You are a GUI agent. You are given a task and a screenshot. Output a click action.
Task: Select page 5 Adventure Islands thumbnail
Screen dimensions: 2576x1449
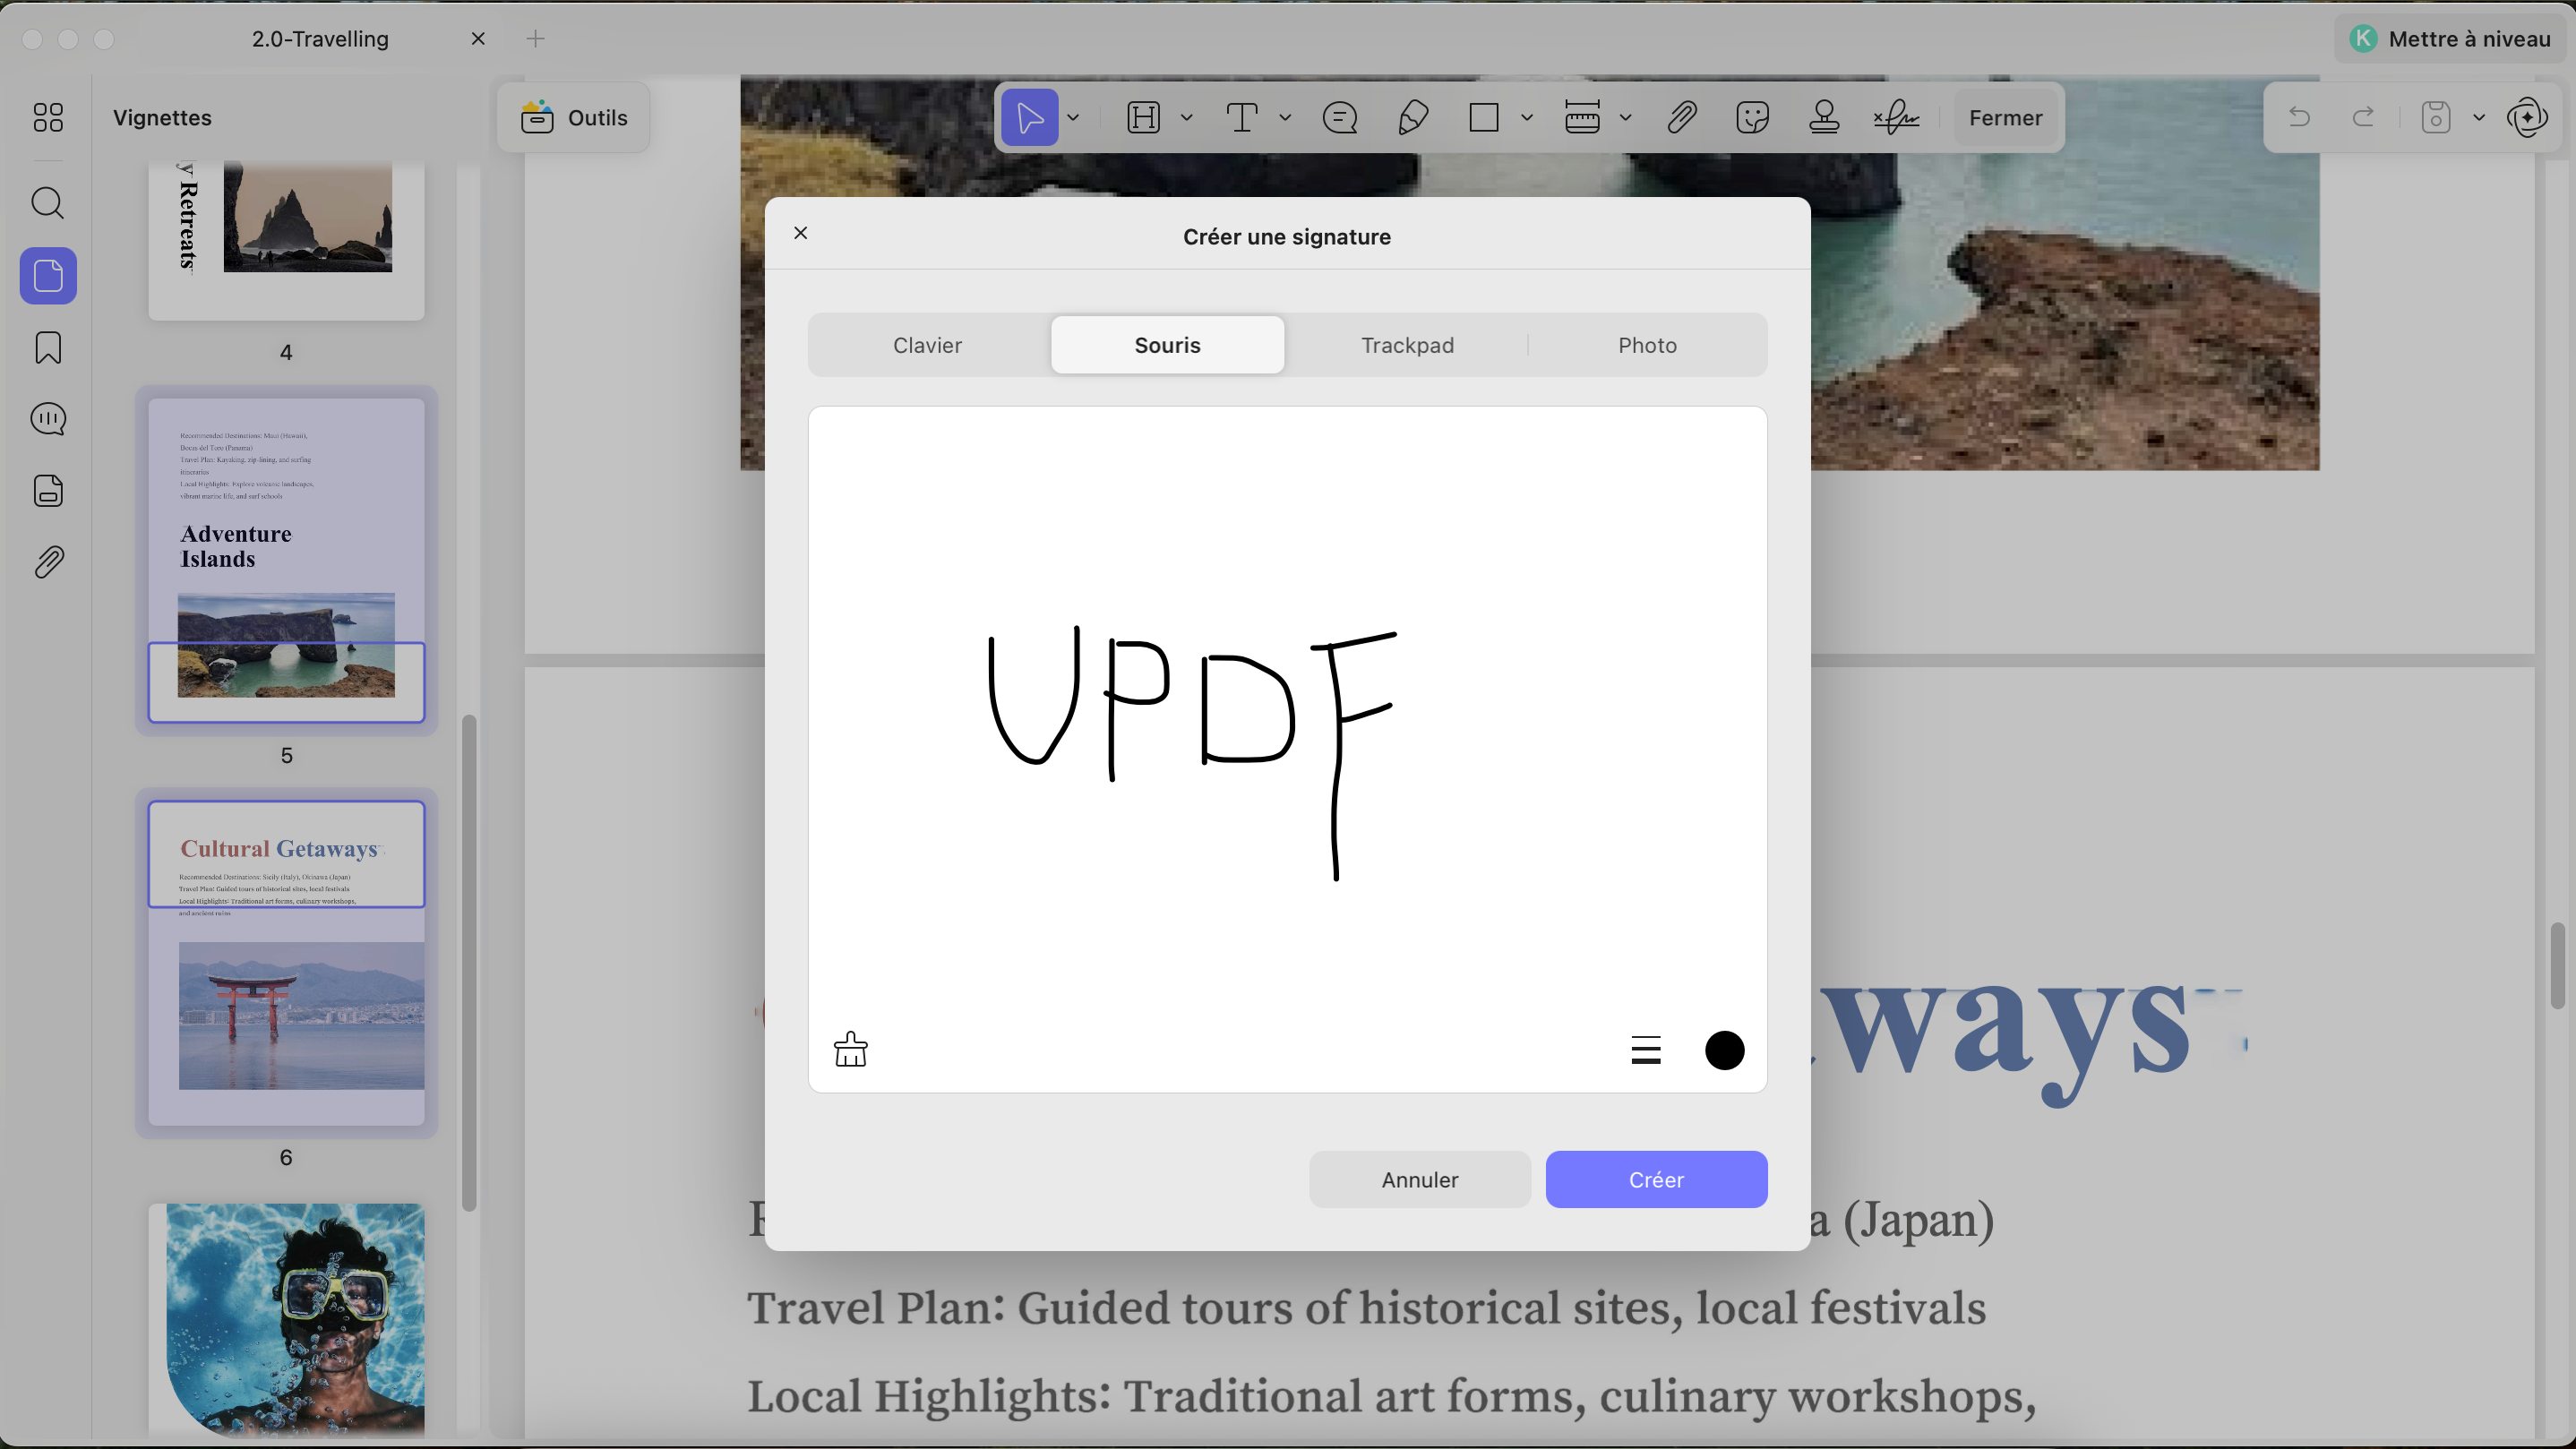tap(286, 560)
